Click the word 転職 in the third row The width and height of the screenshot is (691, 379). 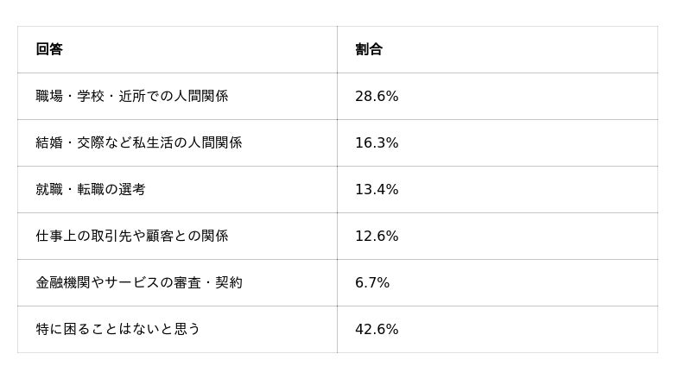point(91,190)
